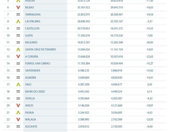169x132 pixels.
Task: Select the Baleares port name
Action: pos(31,42)
